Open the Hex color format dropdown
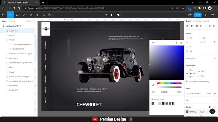218x122 pixels. 154,92
